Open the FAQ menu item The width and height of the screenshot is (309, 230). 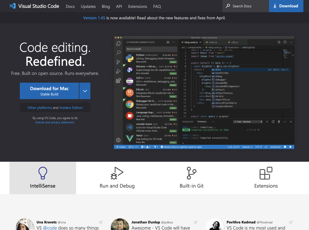tap(157, 6)
